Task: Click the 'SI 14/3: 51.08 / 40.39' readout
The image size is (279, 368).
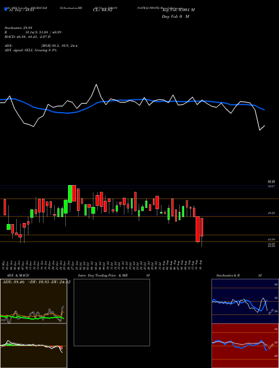Action: pos(44,32)
